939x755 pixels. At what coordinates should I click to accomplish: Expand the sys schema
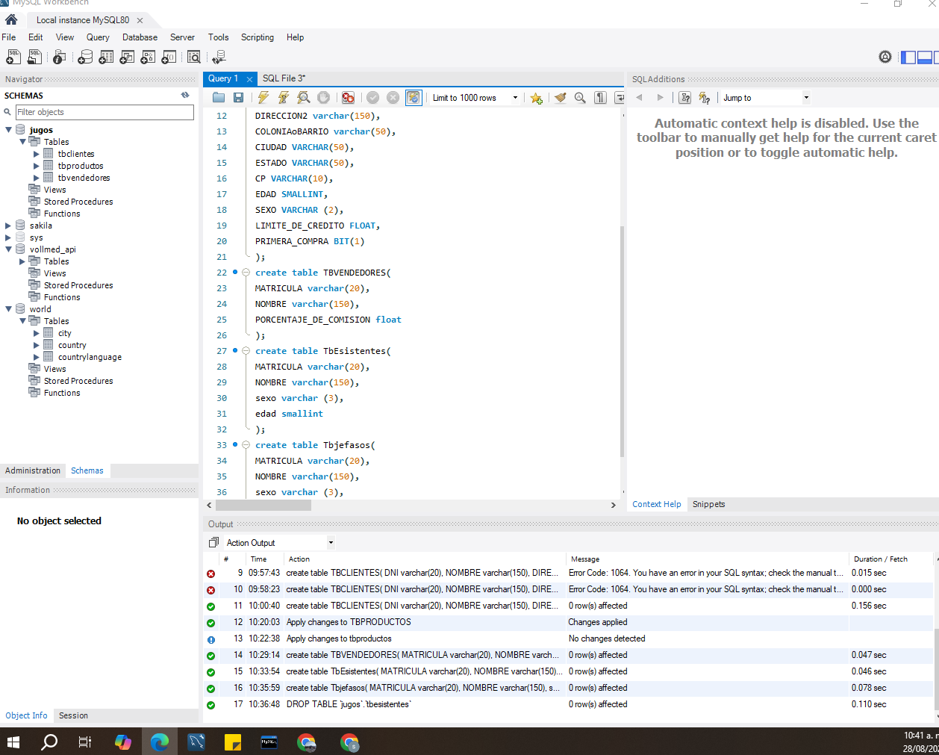click(9, 237)
